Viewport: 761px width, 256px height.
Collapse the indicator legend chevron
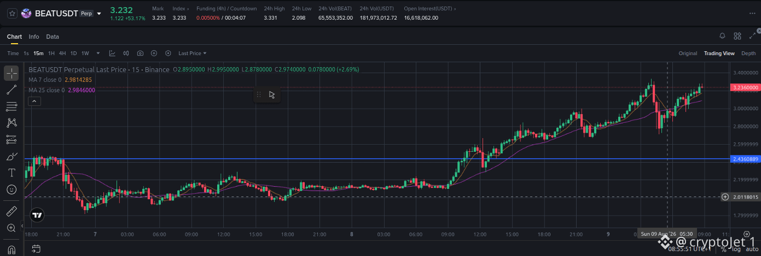click(x=33, y=101)
